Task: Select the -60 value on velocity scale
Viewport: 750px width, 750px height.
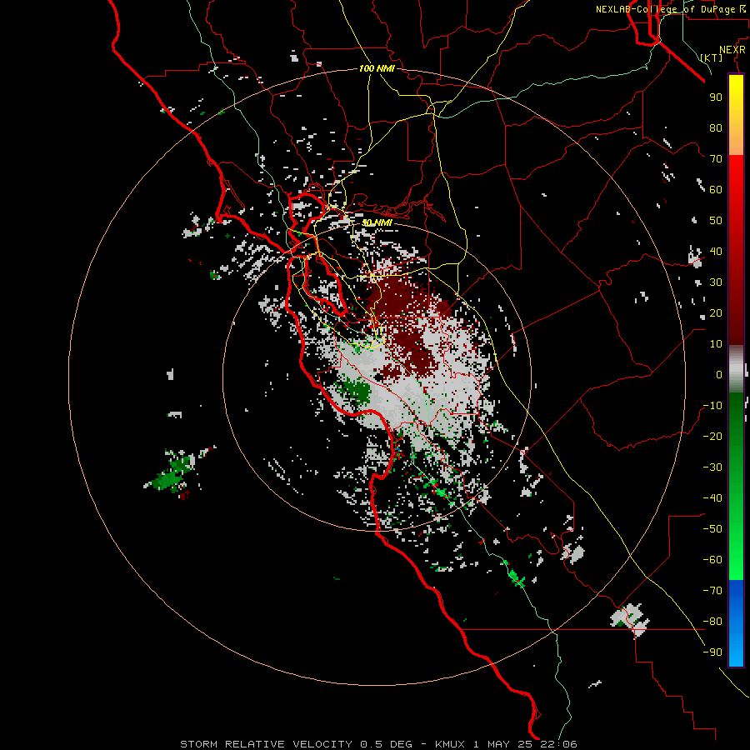Action: [712, 560]
